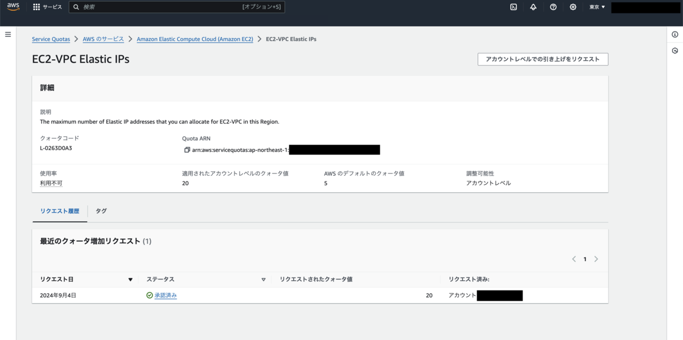Go to next page of requests

pos(596,259)
